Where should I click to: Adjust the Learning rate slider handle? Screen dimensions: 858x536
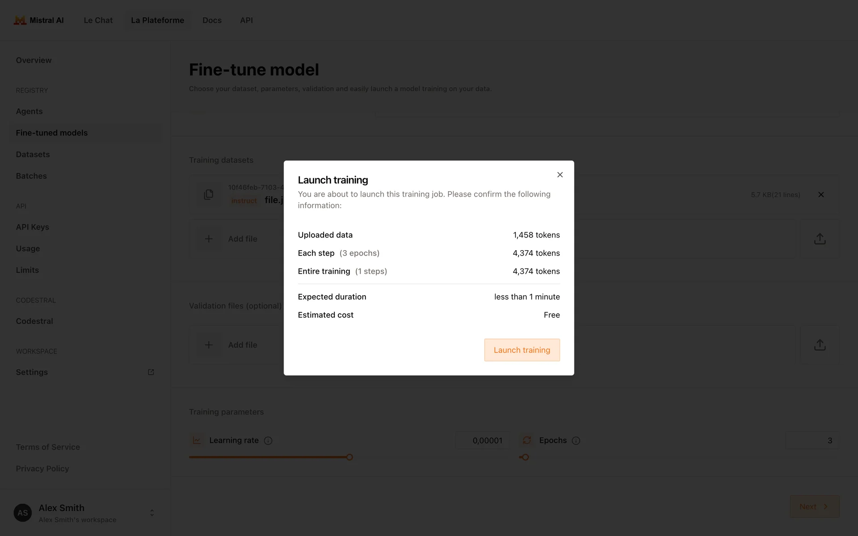pyautogui.click(x=349, y=457)
